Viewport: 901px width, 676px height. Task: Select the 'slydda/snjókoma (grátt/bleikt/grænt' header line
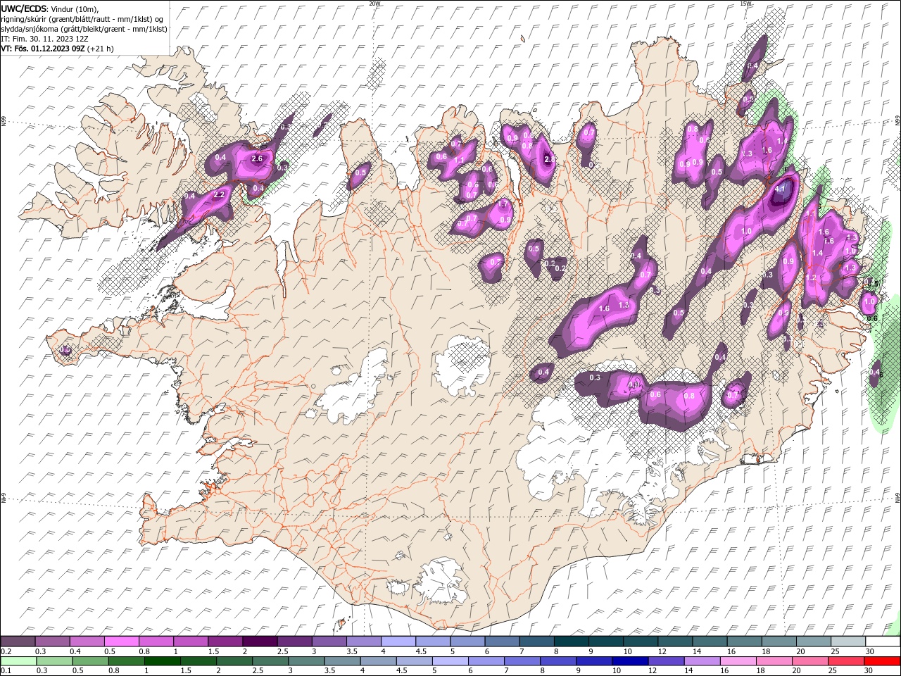coord(84,29)
